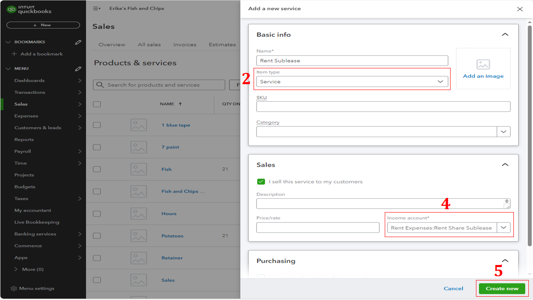Viewport: 533px width, 300px height.
Task: Click the Add an image link
Action: point(483,76)
